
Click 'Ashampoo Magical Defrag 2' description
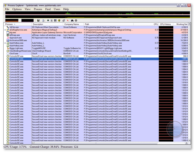click(x=44, y=30)
